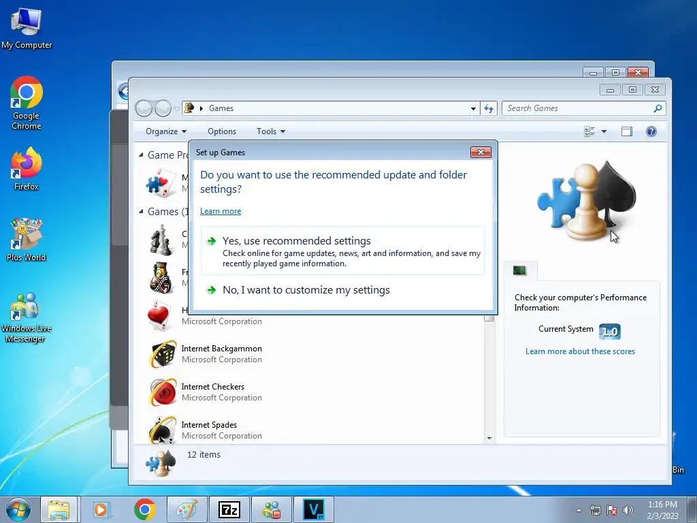Click Learn more about these scores link

[580, 351]
